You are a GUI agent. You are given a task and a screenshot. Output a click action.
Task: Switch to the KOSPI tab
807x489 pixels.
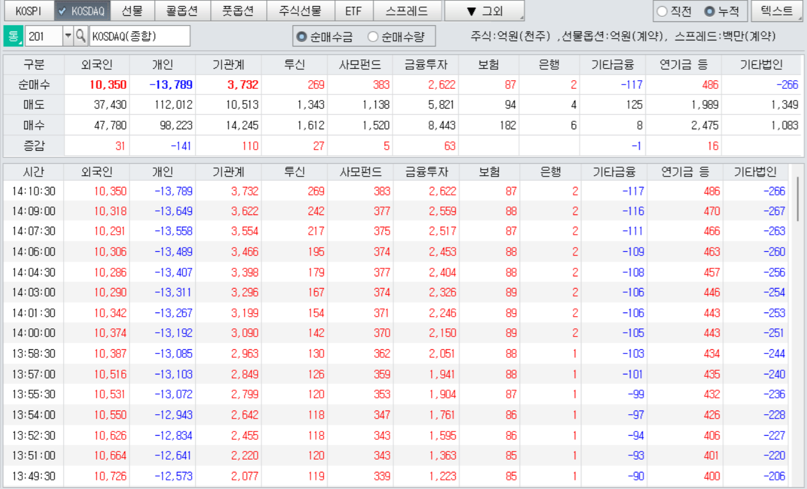point(28,11)
